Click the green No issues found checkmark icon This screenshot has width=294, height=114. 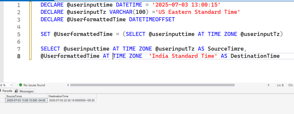(20, 85)
